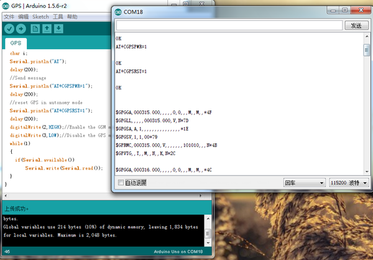Image resolution: width=373 pixels, height=260 pixels.
Task: Open the 文件 menu
Action: [x=9, y=17]
